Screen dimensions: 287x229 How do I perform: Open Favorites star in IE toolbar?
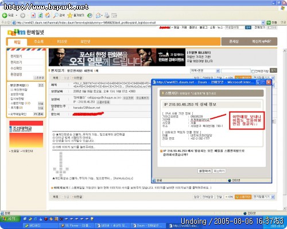(x=76, y=15)
